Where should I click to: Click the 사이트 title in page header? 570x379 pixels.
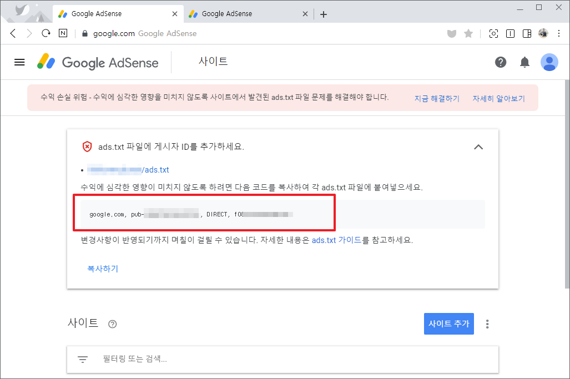point(213,62)
